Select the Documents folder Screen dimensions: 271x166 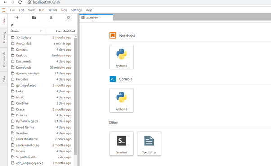click(x=41, y=61)
